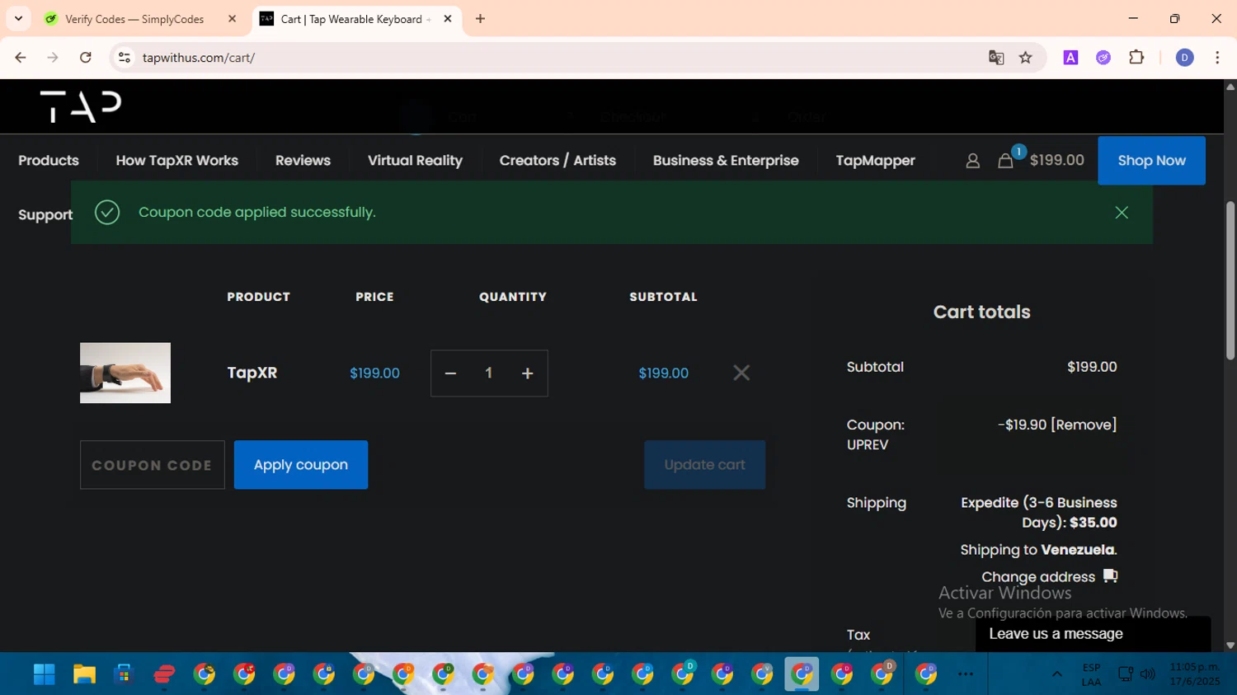Remove the UPREV coupon
This screenshot has width=1237, height=695.
(1084, 425)
